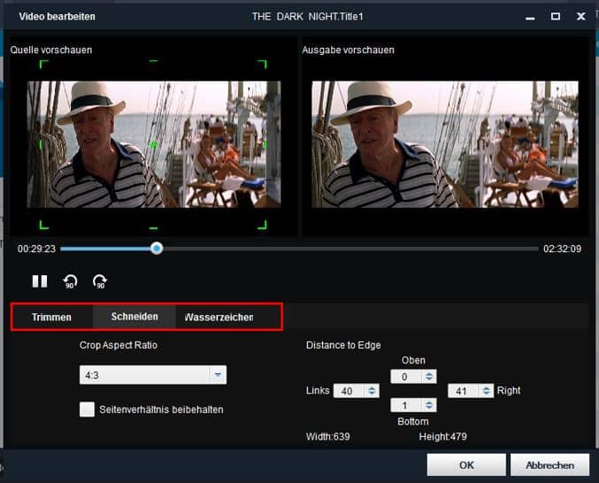This screenshot has width=599, height=483.
Task: Click top-left green crop corner handle
Action: point(43,64)
